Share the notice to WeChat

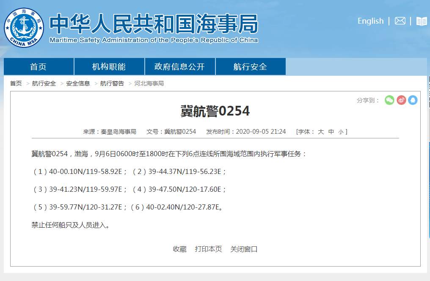pyautogui.click(x=389, y=100)
